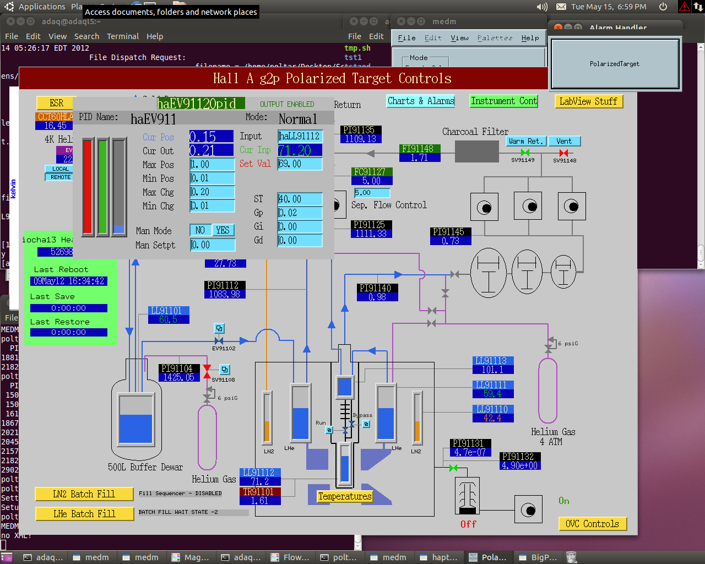Click the smallest roots blower ellipse
705x564 pixels.
(563, 272)
